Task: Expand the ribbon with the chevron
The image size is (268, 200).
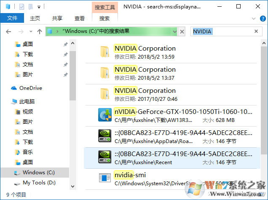Action: [254, 19]
